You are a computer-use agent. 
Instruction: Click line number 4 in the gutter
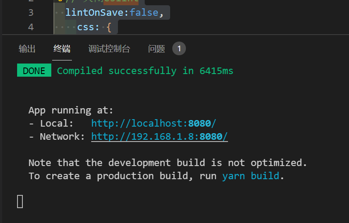[x=31, y=27]
